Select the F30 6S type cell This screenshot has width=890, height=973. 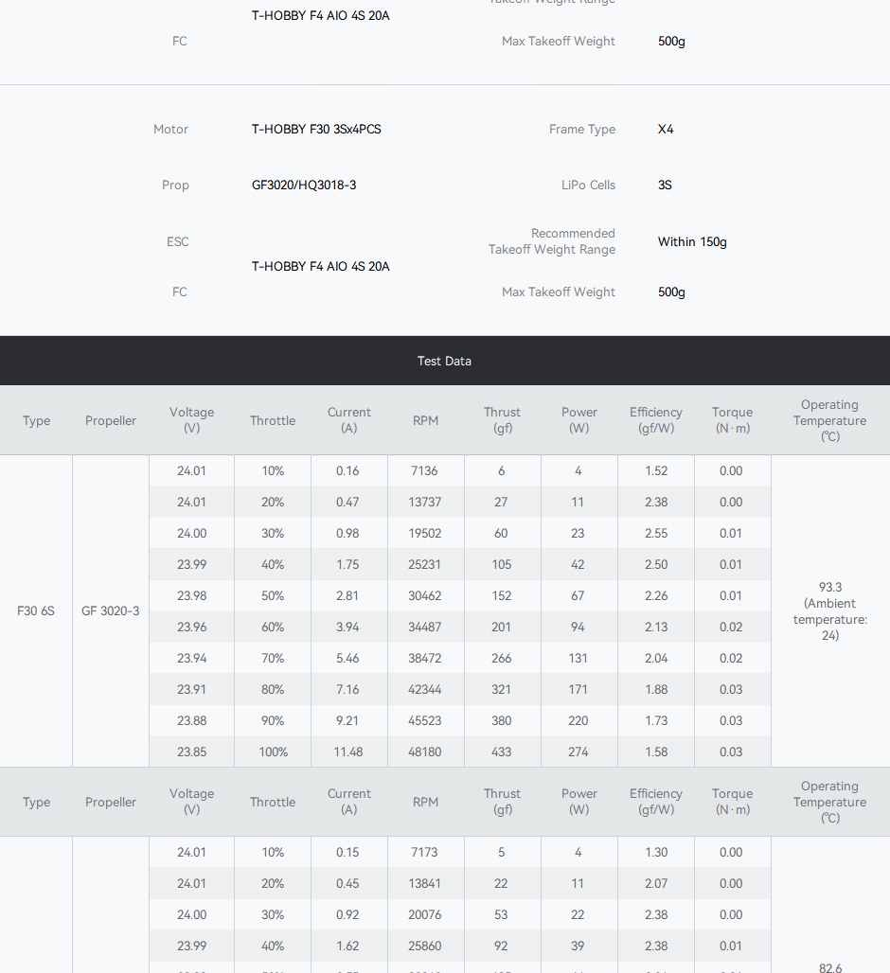[36, 610]
